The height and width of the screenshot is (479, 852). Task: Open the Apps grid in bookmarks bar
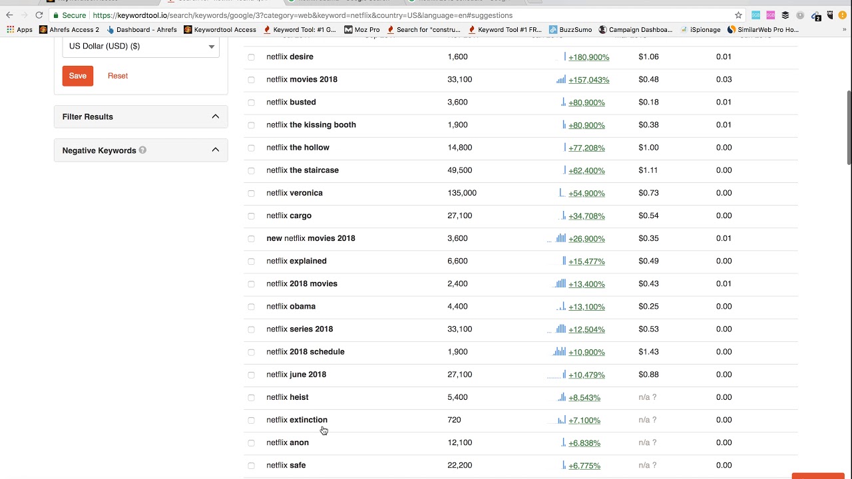point(19,29)
